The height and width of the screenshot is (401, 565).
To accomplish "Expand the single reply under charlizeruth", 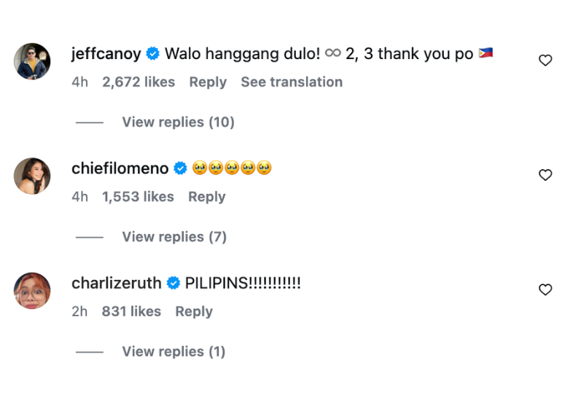I will tap(174, 351).
